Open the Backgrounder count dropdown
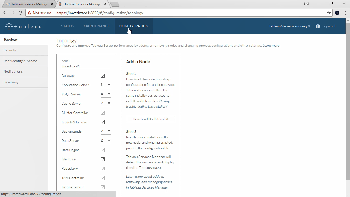The width and height of the screenshot is (350, 197). point(106,131)
